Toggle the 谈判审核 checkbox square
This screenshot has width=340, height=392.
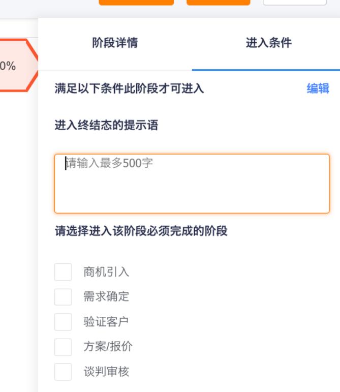tap(63, 372)
